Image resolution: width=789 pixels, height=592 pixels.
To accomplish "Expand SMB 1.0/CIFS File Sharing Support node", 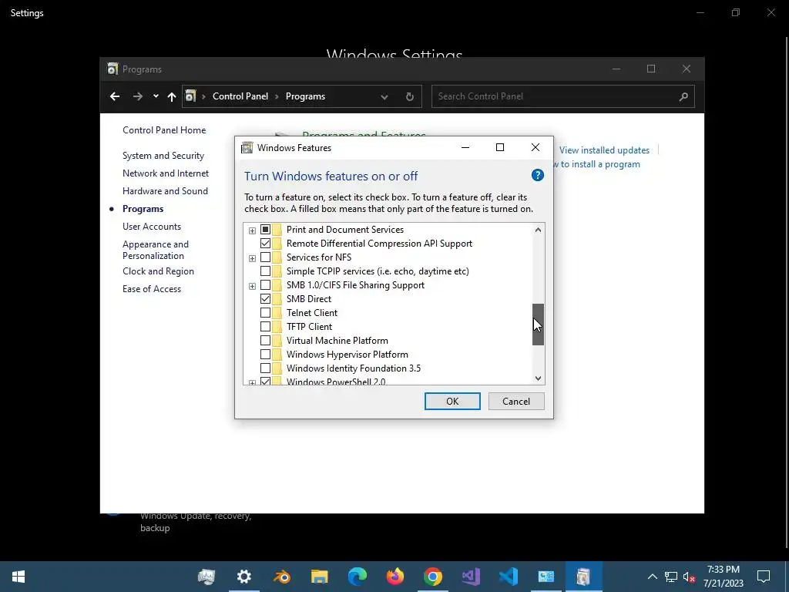I will click(x=252, y=286).
